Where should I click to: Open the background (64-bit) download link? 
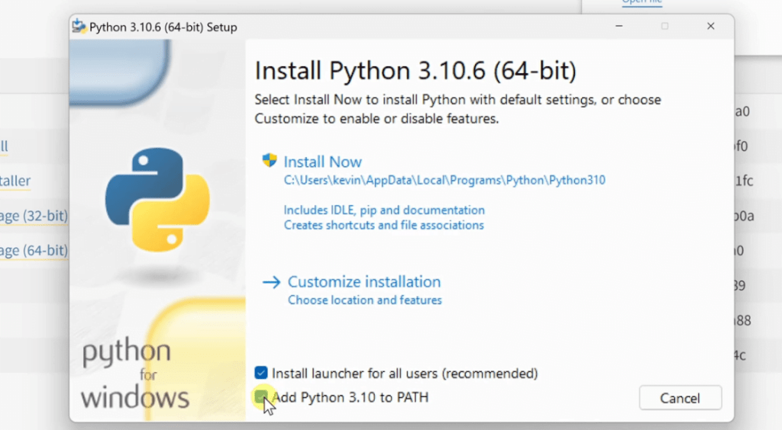(x=34, y=250)
